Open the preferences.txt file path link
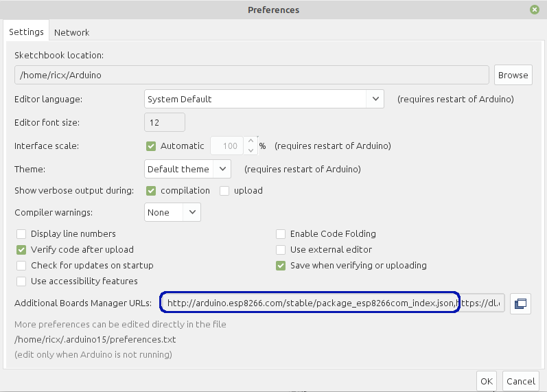This screenshot has width=547, height=392. pos(95,339)
